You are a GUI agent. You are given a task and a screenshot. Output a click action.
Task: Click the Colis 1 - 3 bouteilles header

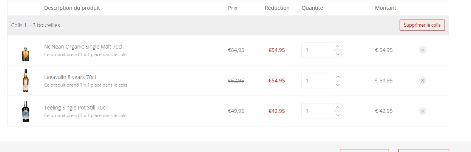tap(36, 25)
